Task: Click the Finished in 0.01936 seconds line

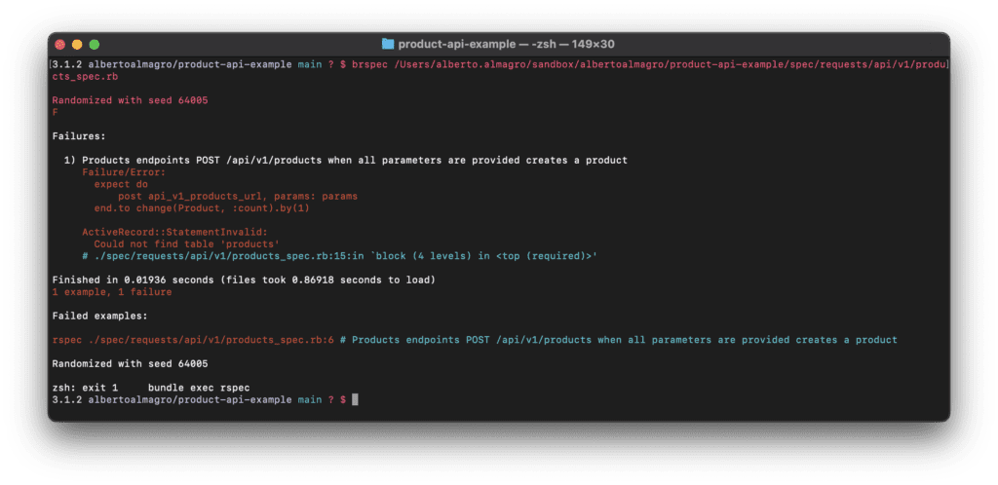Action: coord(244,280)
